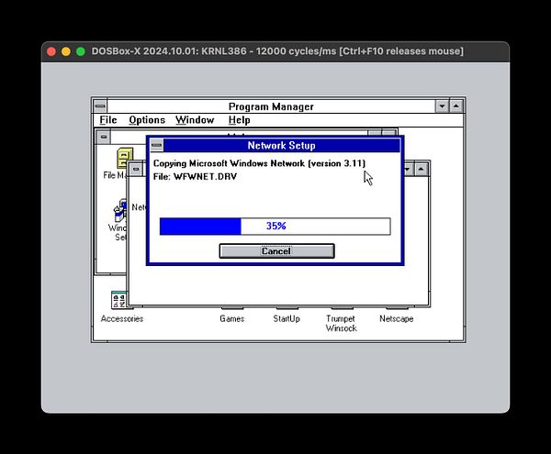This screenshot has height=454, width=551.
Task: Select the Windows Setup icon
Action: 120,211
